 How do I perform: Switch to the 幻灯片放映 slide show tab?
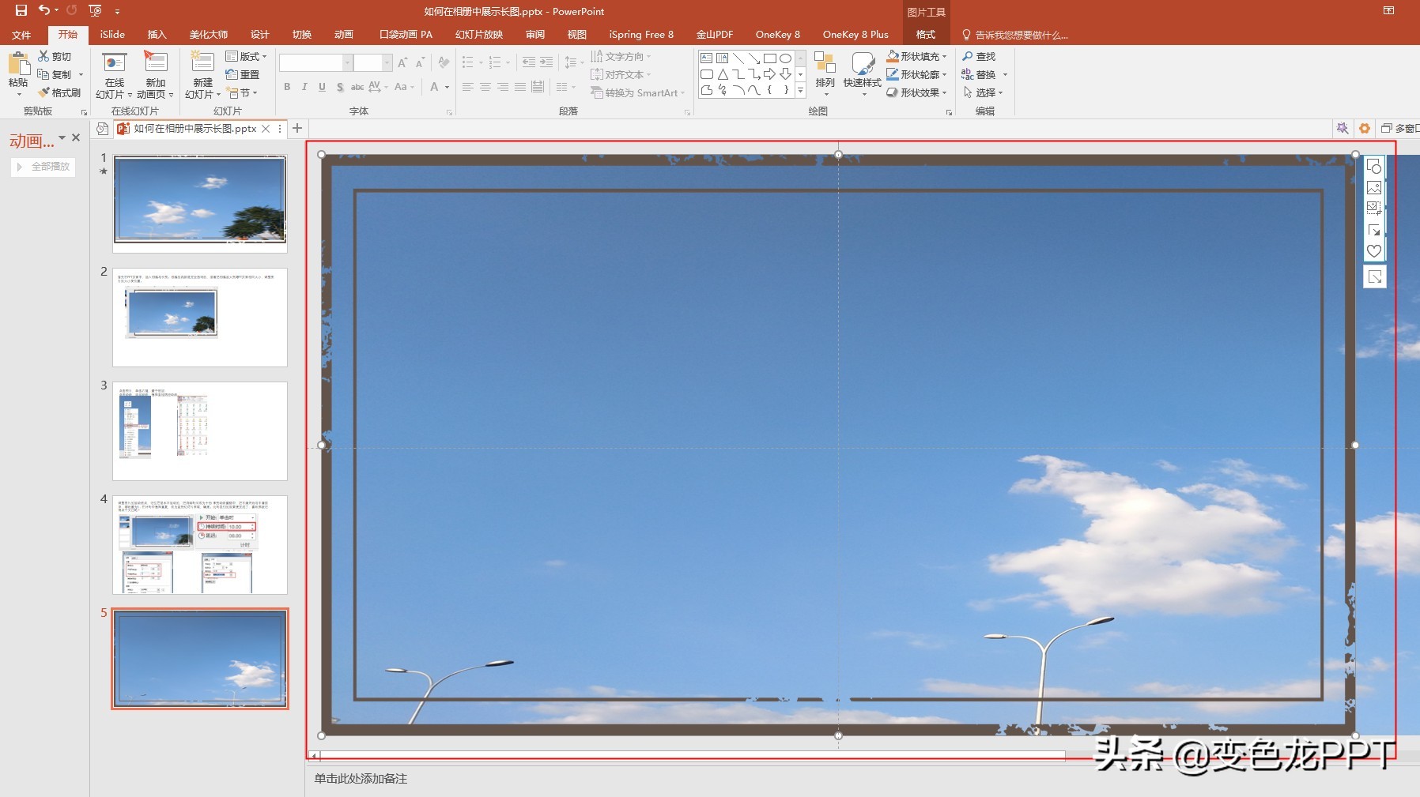point(479,35)
